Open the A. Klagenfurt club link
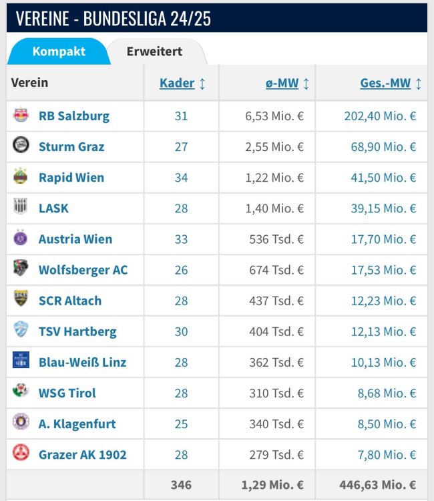434x501 pixels. pos(77,424)
